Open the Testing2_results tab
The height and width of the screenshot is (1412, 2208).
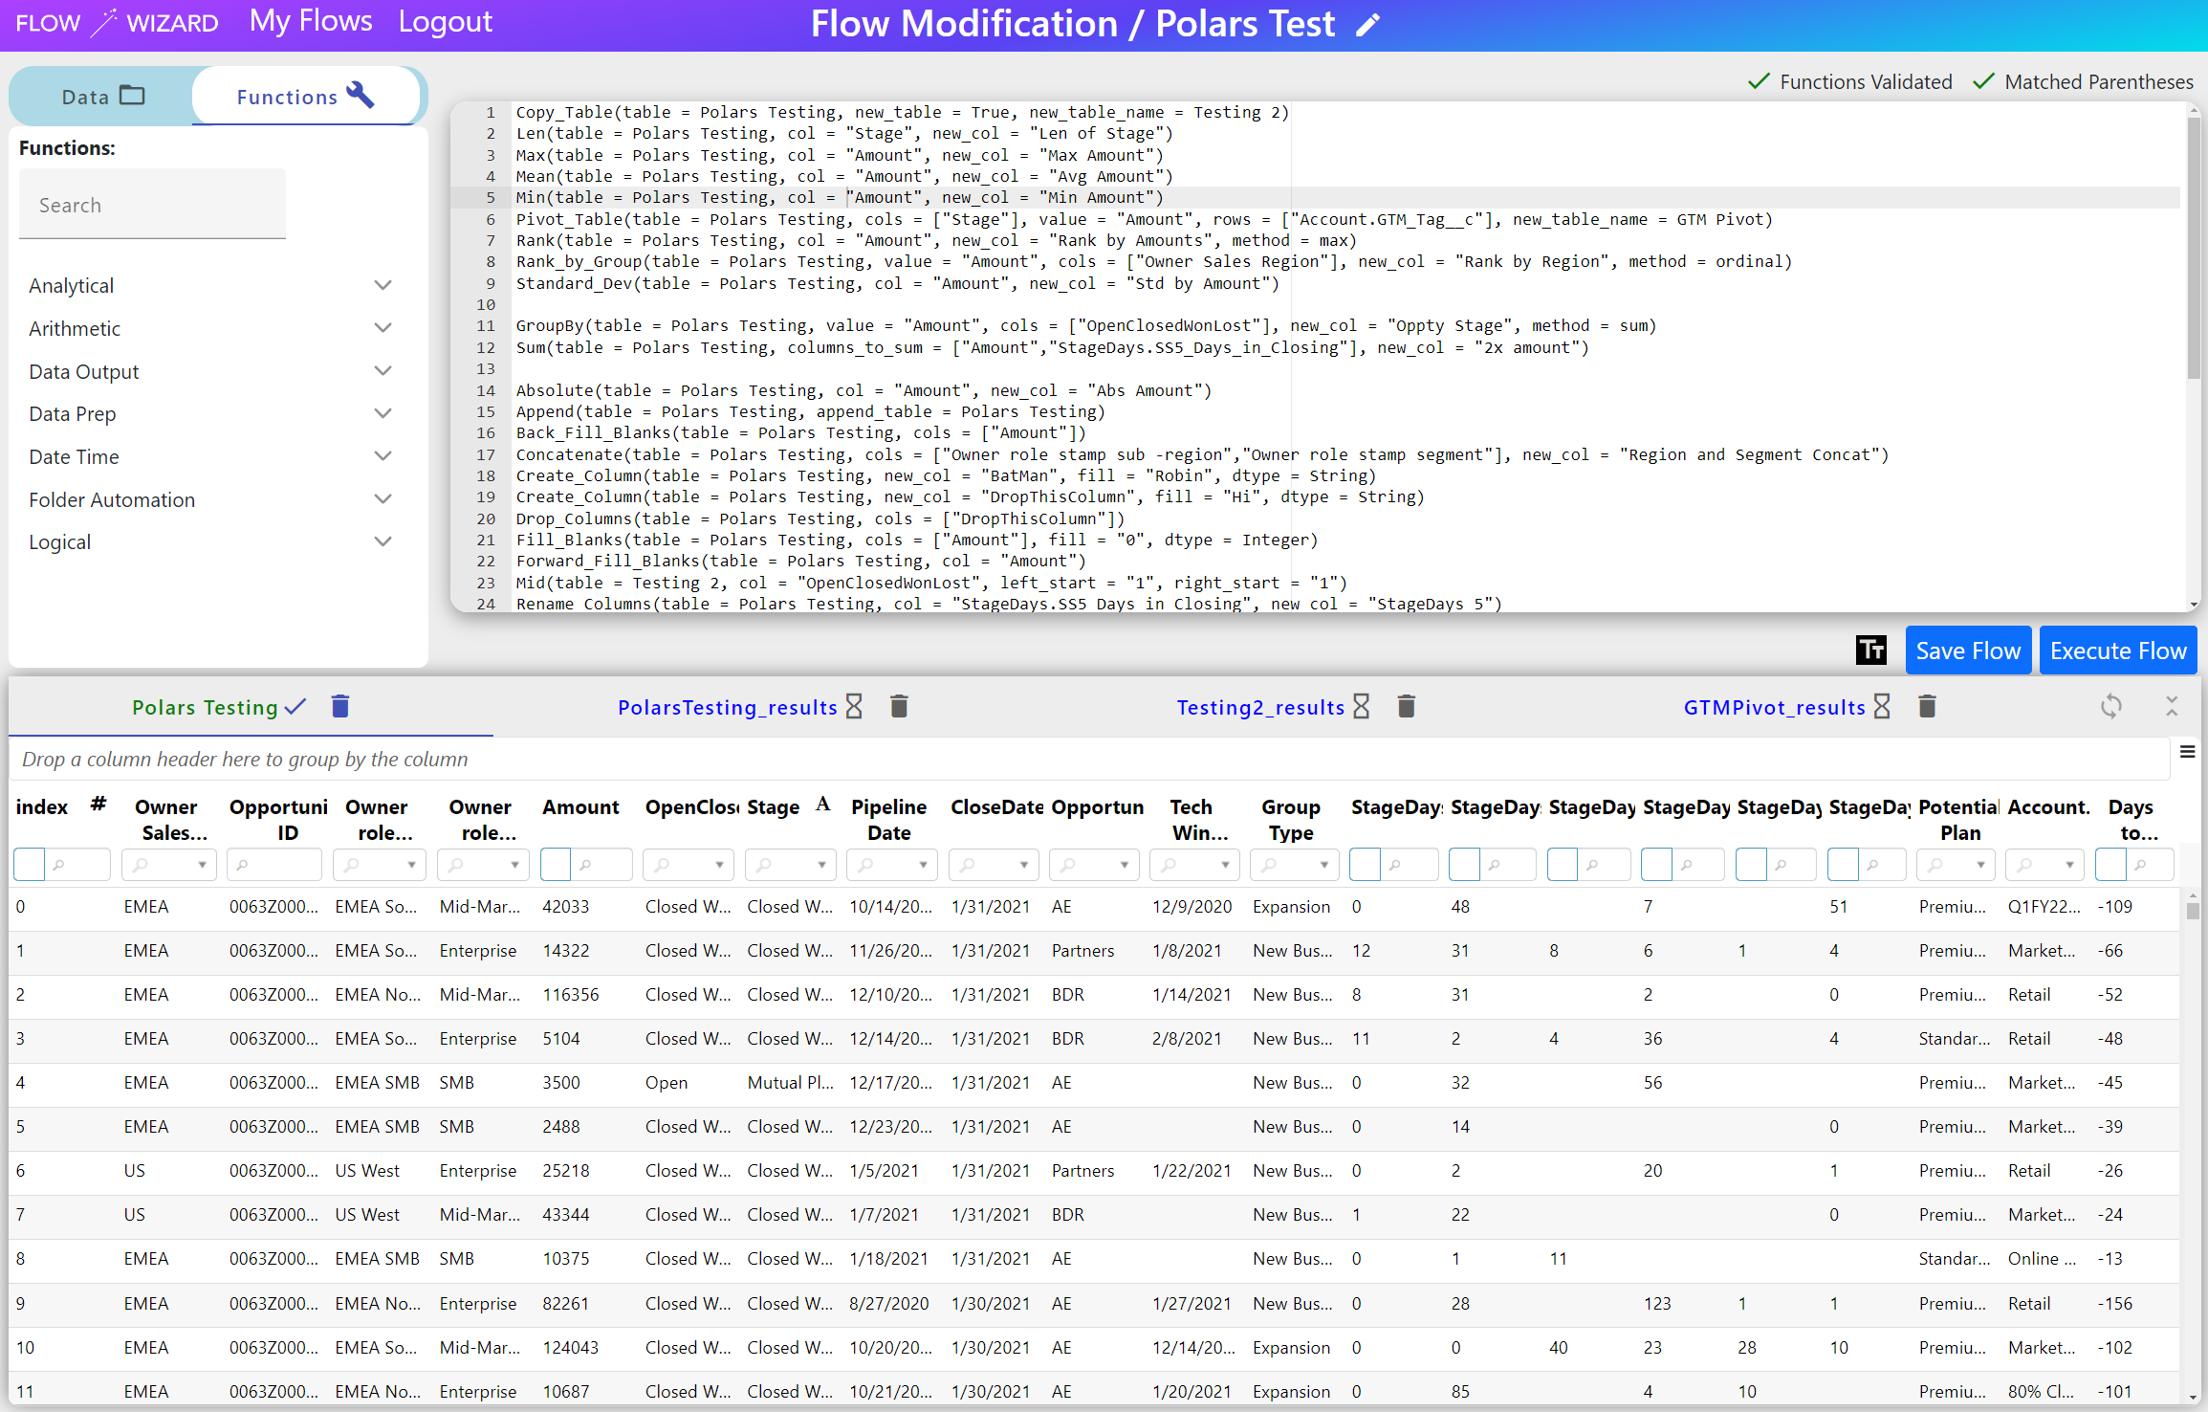tap(1260, 707)
